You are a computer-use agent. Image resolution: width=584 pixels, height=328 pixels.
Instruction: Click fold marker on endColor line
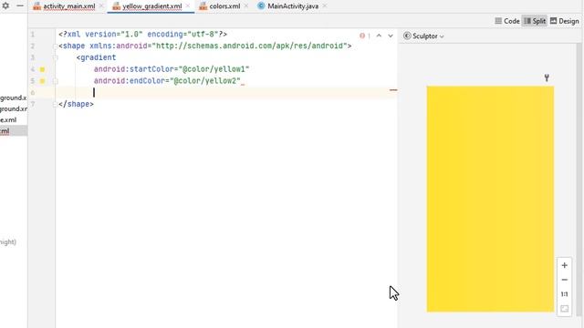tap(55, 81)
